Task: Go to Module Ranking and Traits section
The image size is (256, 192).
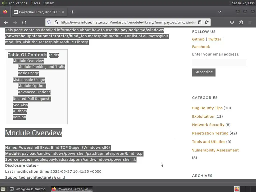Action: coord(41,67)
